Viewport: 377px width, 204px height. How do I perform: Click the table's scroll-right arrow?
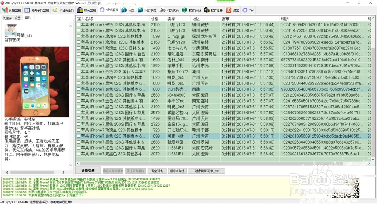point(369,163)
